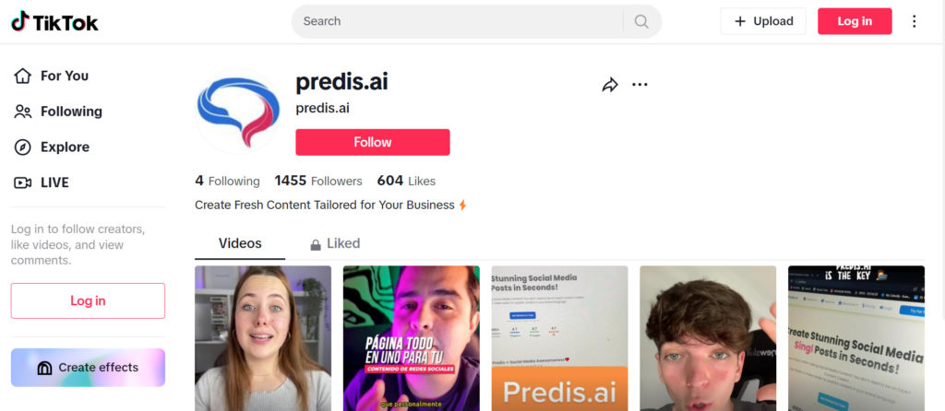Open the profile three-dots more menu
The image size is (945, 411).
[x=640, y=84]
